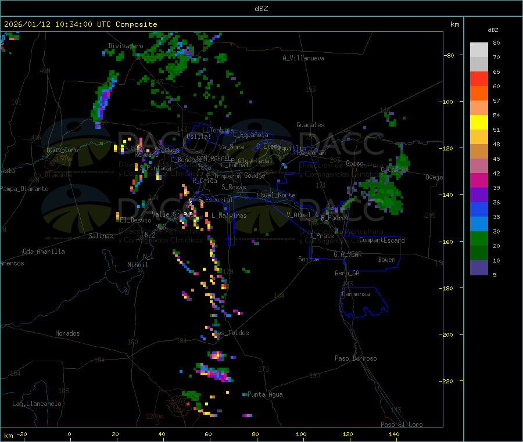This screenshot has height=442, width=523.
Task: Click the Carmensa location label
Action: (356, 294)
